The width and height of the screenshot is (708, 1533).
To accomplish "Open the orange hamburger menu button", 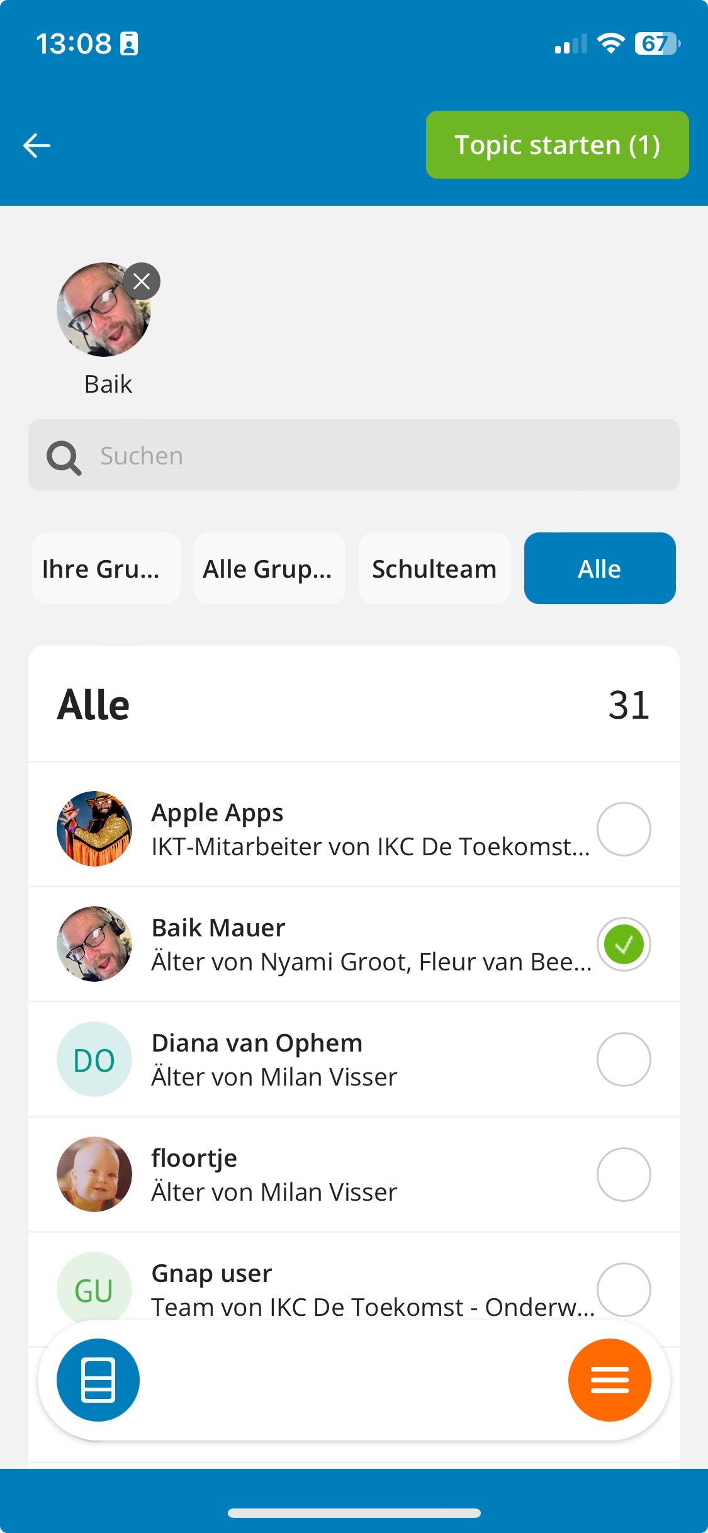I will (x=609, y=1380).
